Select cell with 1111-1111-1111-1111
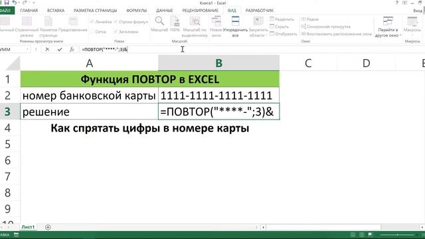This screenshot has width=425, height=239. 218,96
